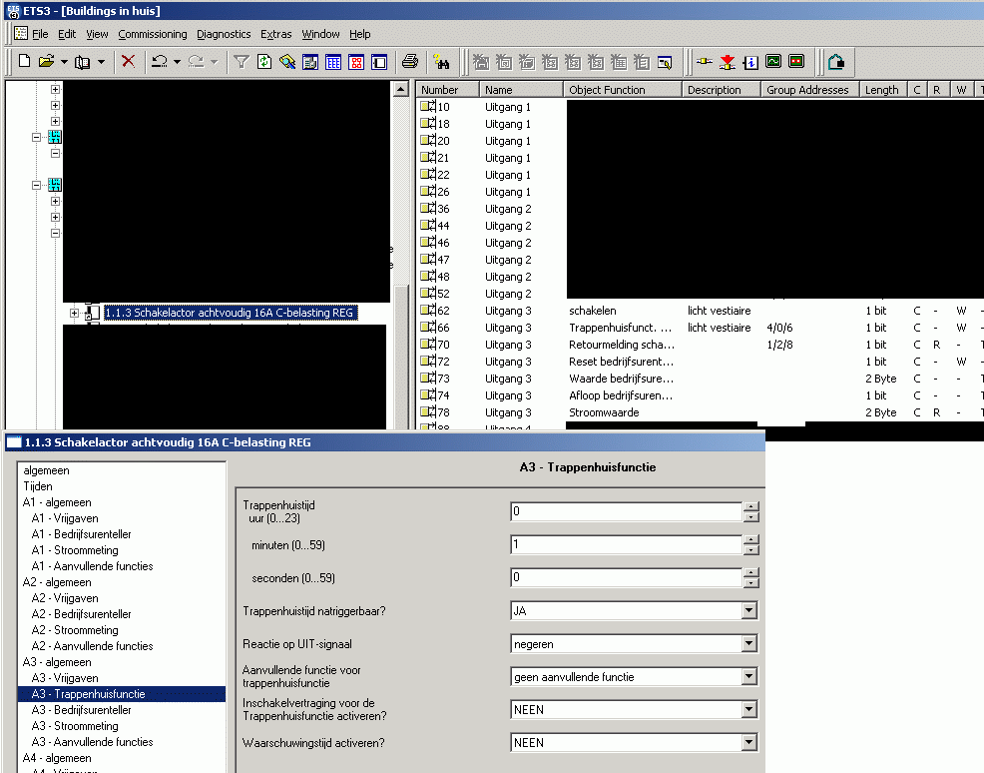Expand the 1.1.3 Schakelactor tree node

[x=74, y=313]
